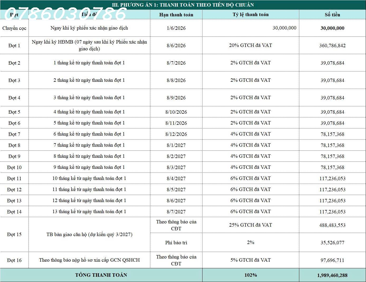Click the 'Chuyển cọc' row label
366x282 pixels.
14,28
